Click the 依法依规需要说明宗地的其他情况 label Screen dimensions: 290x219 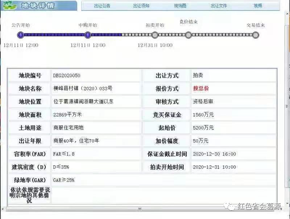(x=30, y=195)
